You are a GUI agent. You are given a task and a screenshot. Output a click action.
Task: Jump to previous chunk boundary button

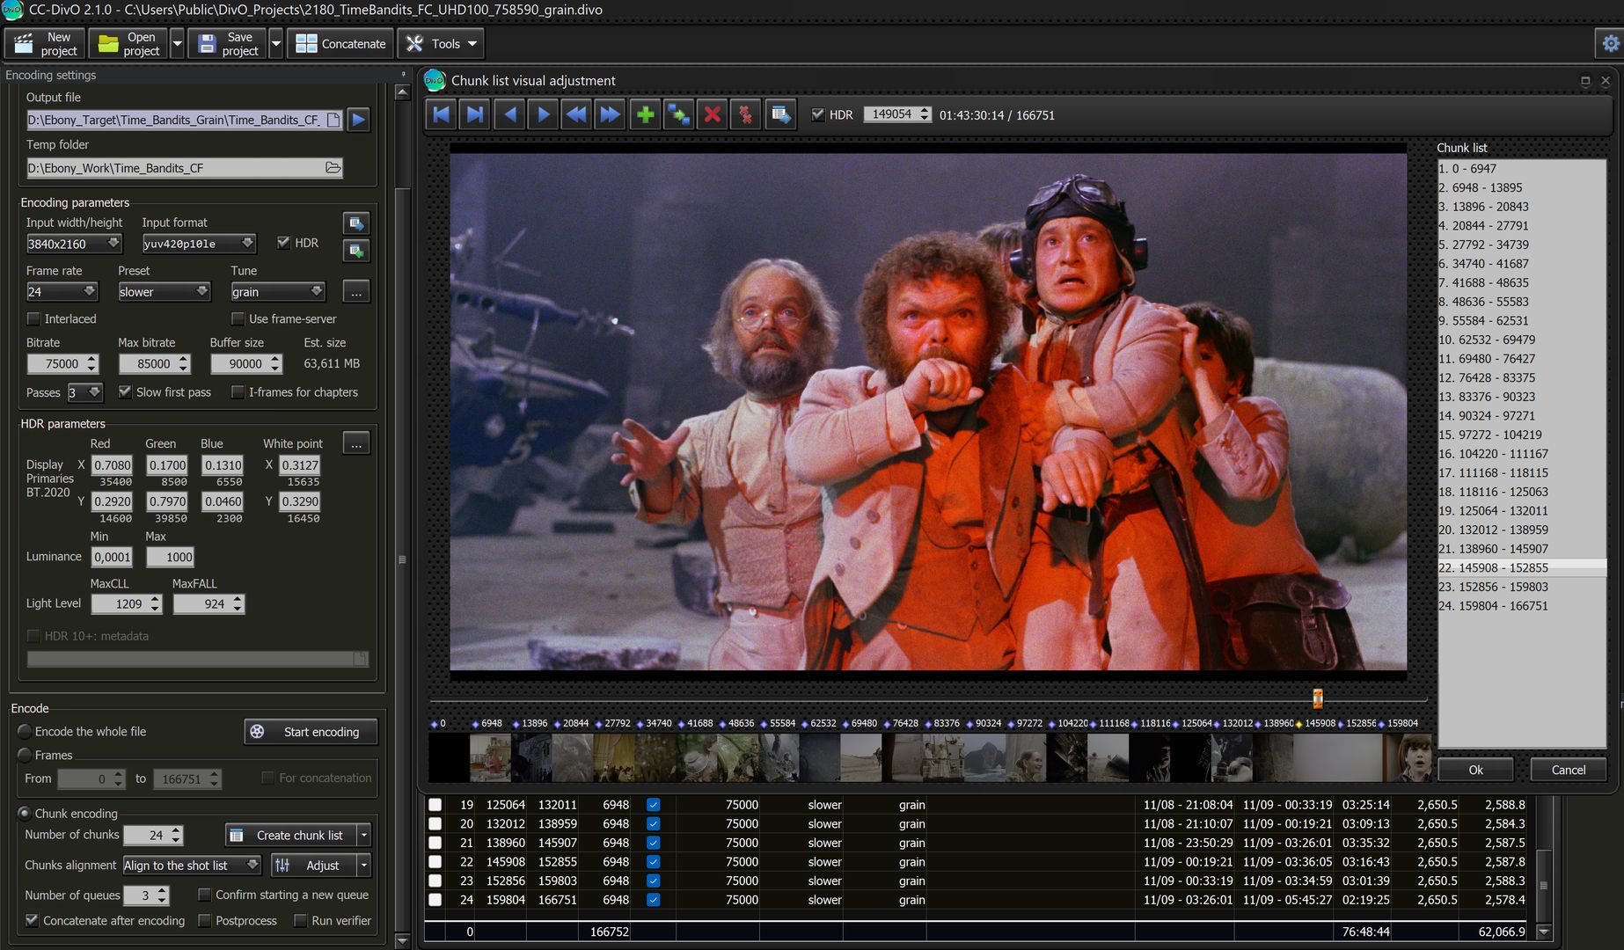(x=442, y=114)
